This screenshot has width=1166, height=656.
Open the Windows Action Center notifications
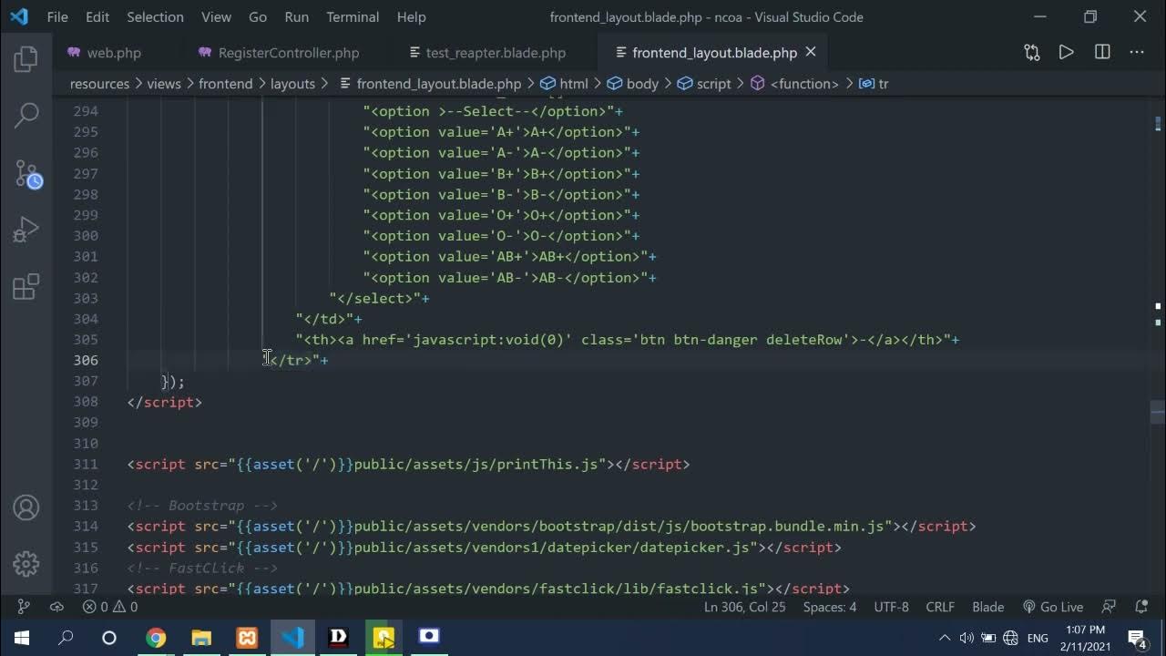coord(1137,638)
